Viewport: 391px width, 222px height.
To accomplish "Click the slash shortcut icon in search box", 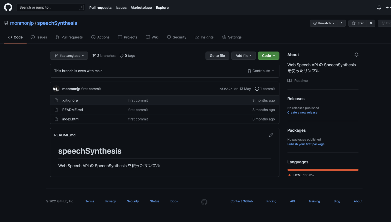I will coord(81,7).
